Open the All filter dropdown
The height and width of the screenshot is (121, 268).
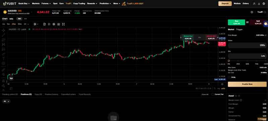pos(6,101)
